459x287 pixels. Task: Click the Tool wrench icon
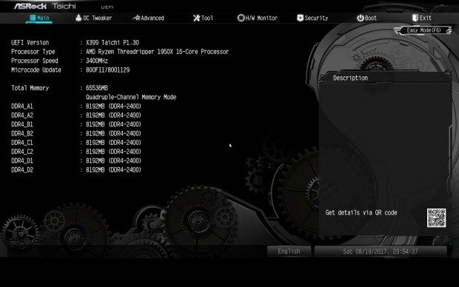(196, 18)
